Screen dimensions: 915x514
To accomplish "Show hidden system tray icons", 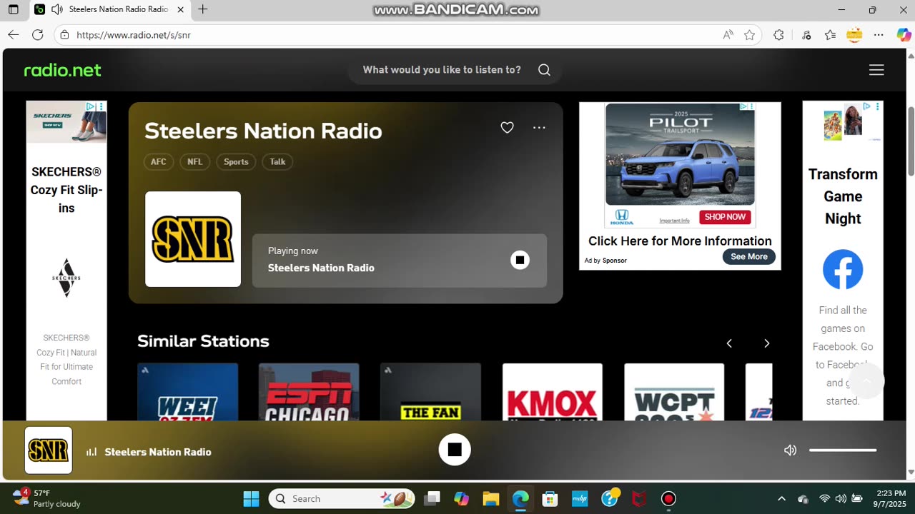I will (781, 498).
